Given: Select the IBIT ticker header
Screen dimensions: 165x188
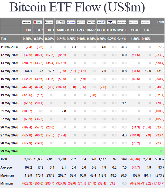Looking at the screenshot, I should 28,30.
